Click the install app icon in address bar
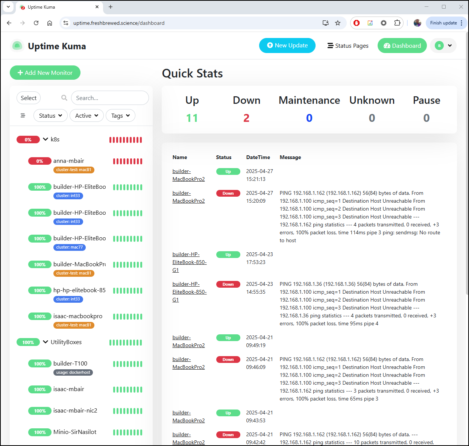 coord(326,23)
